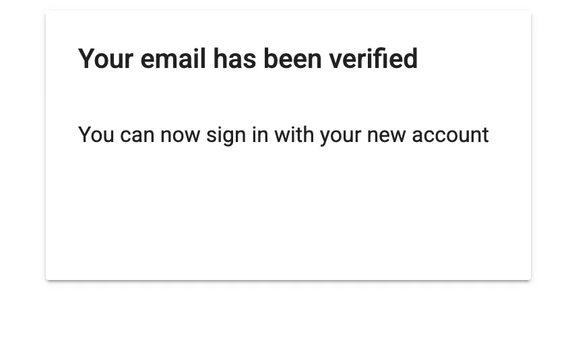Click the "You can now sign in" message
This screenshot has height=350, width=574.
[x=283, y=135]
